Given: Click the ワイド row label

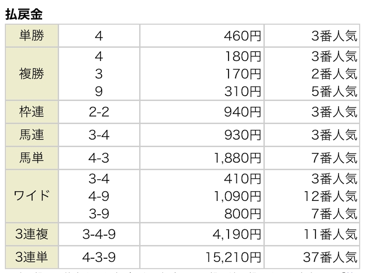Looking at the screenshot, I should tap(32, 196).
